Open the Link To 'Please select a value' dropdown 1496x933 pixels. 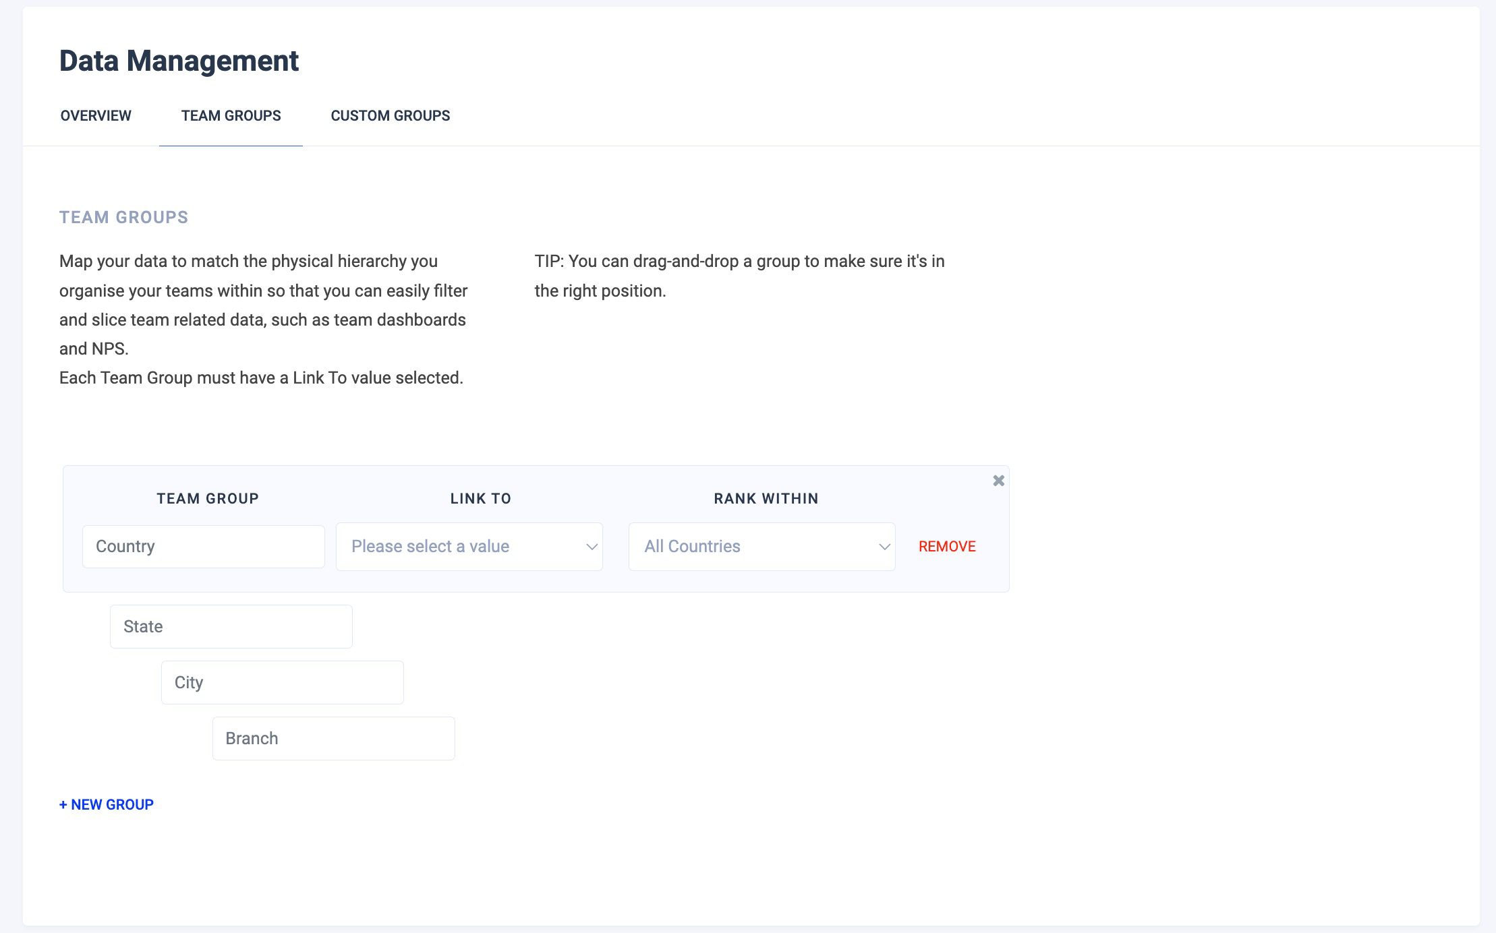469,547
